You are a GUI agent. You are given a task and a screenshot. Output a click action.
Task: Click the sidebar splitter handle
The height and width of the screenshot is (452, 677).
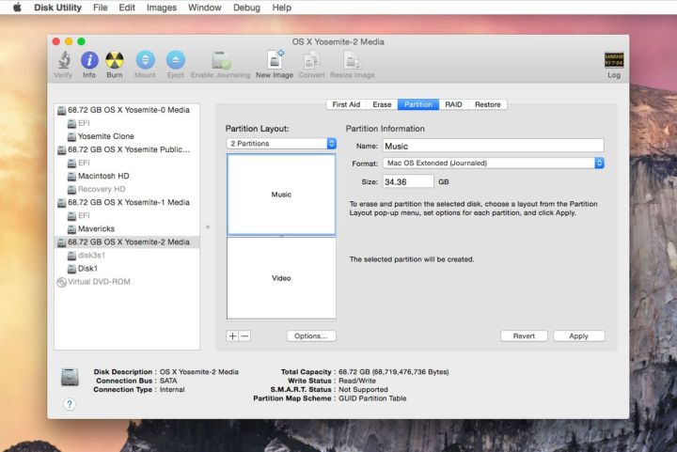pyautogui.click(x=208, y=226)
